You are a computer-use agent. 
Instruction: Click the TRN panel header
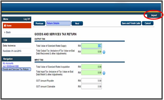[x=16, y=40]
